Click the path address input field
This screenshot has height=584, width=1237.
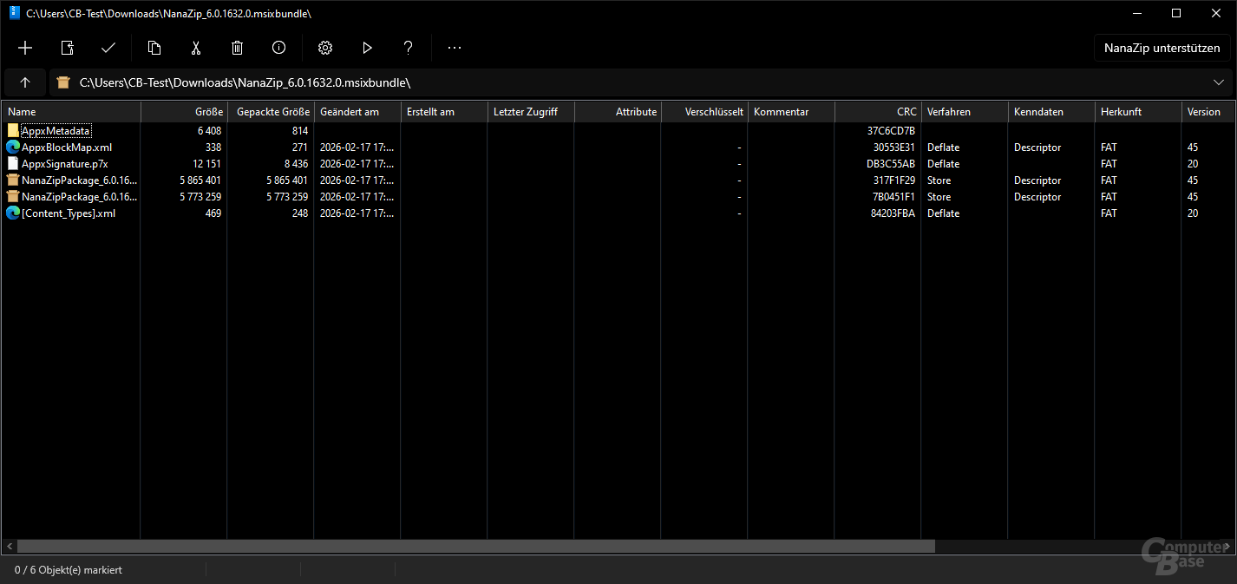pos(607,82)
